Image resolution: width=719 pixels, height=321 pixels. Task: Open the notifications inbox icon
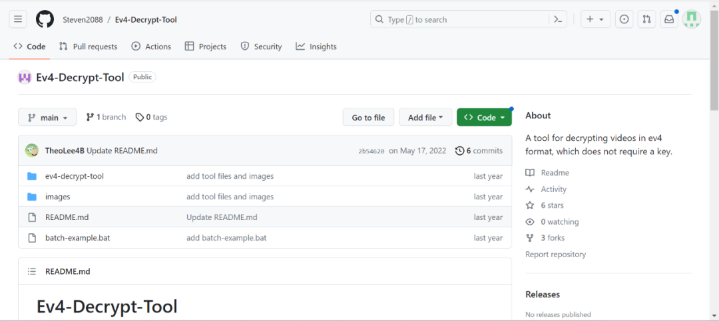(x=669, y=19)
